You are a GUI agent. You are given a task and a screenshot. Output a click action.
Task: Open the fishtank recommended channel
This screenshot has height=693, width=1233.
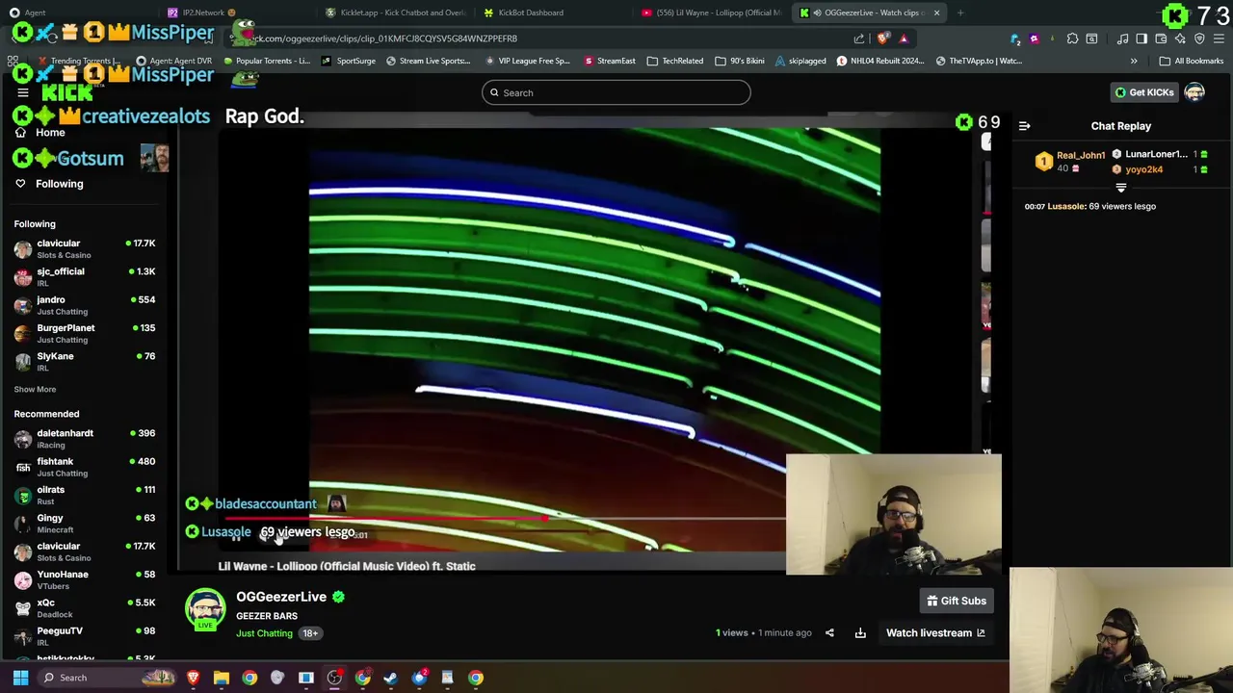85,467
